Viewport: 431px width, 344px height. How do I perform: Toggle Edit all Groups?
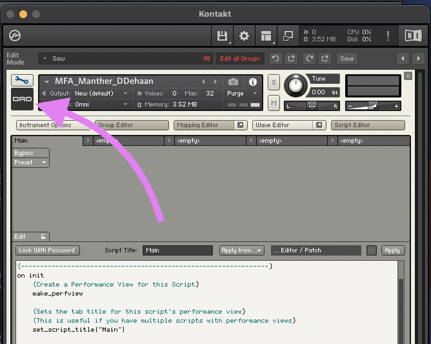(239, 59)
